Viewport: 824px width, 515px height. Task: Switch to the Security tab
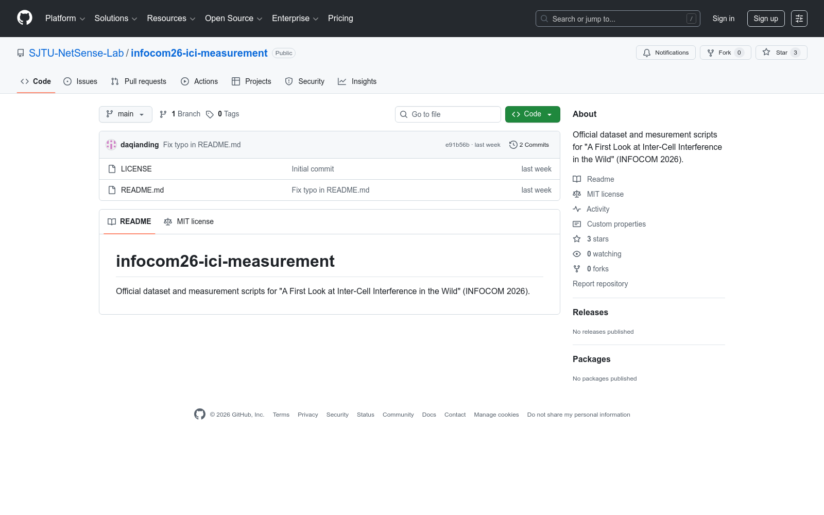(304, 81)
